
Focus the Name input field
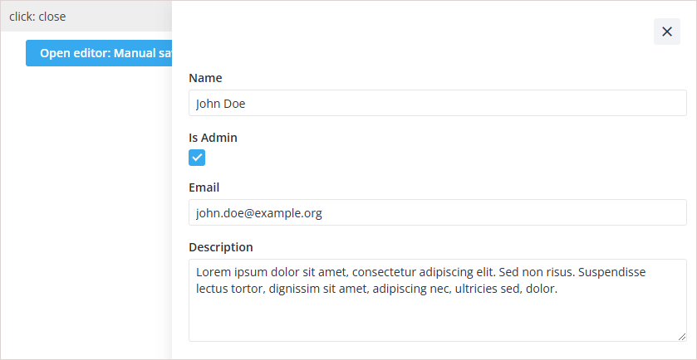pos(437,104)
